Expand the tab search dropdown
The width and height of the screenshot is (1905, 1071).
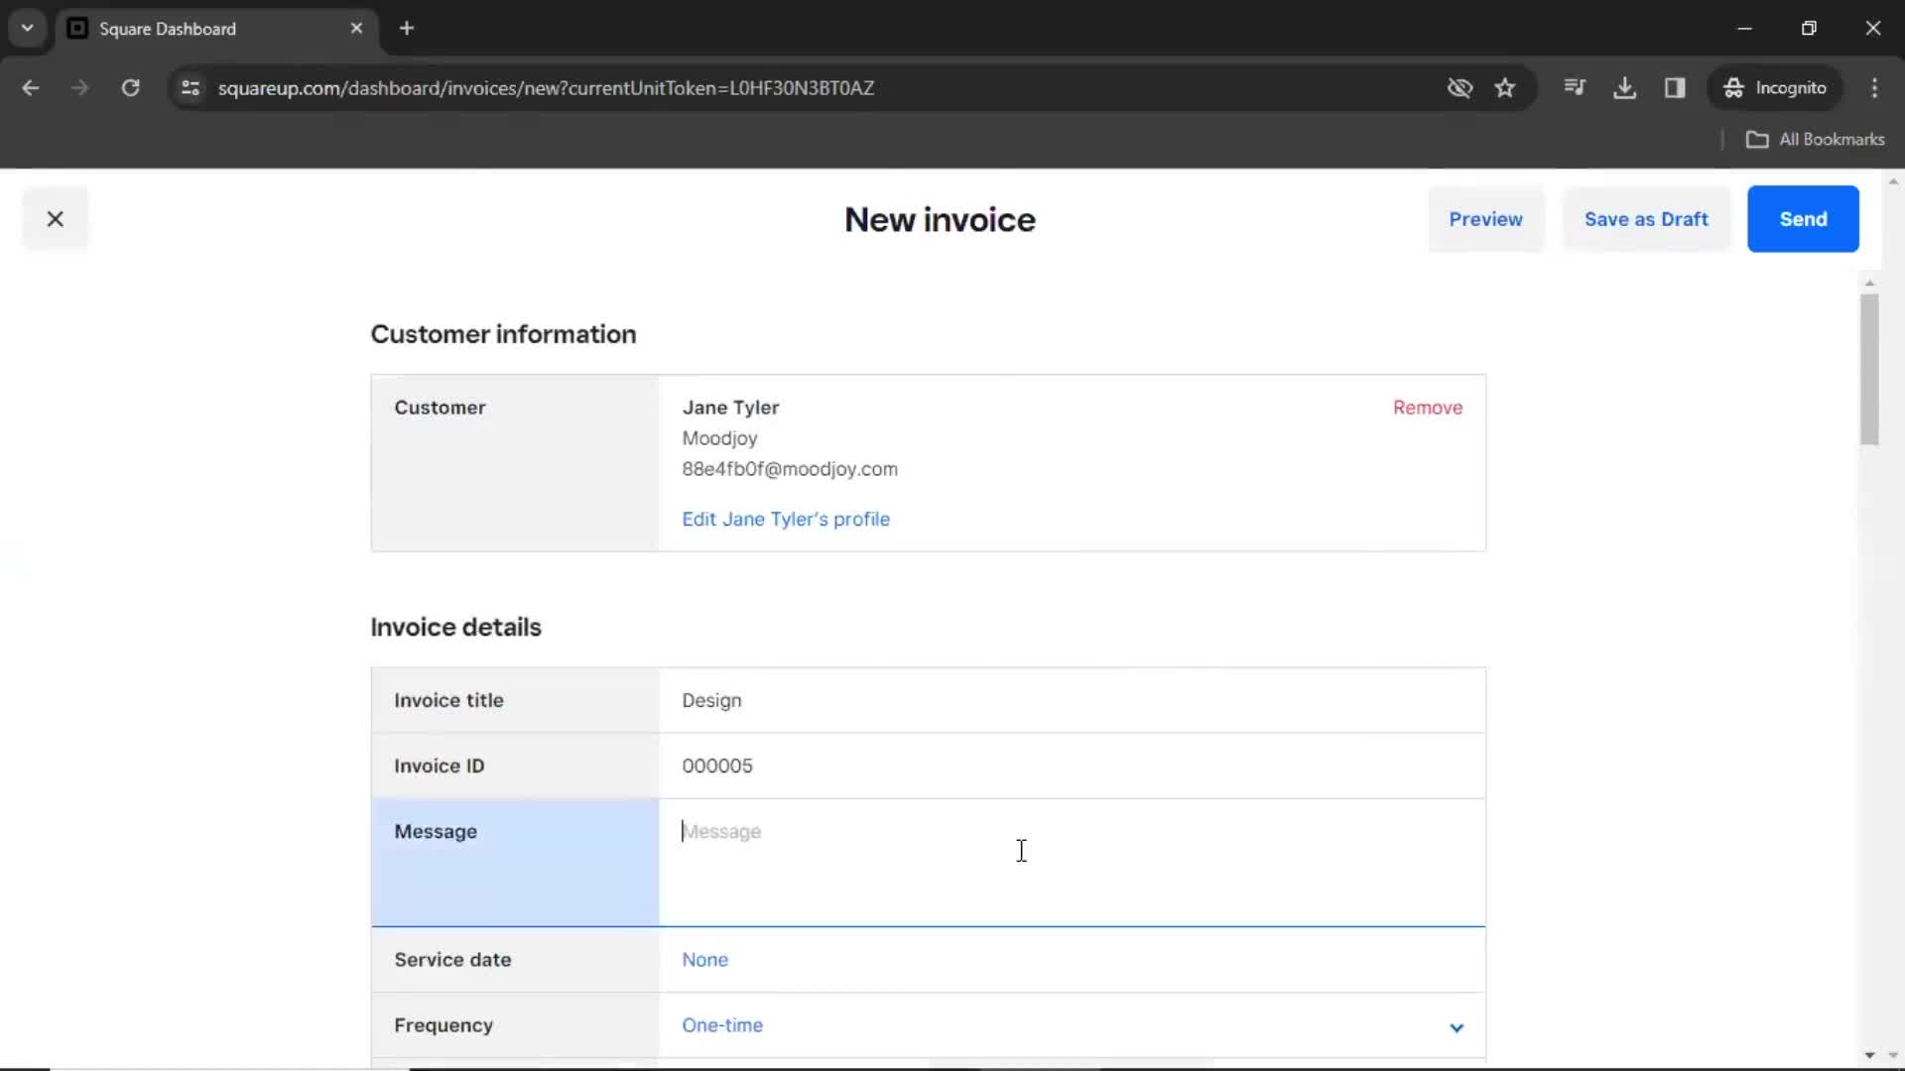click(x=28, y=29)
